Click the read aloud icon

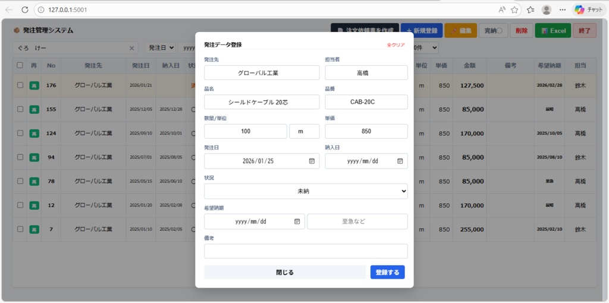(x=502, y=9)
